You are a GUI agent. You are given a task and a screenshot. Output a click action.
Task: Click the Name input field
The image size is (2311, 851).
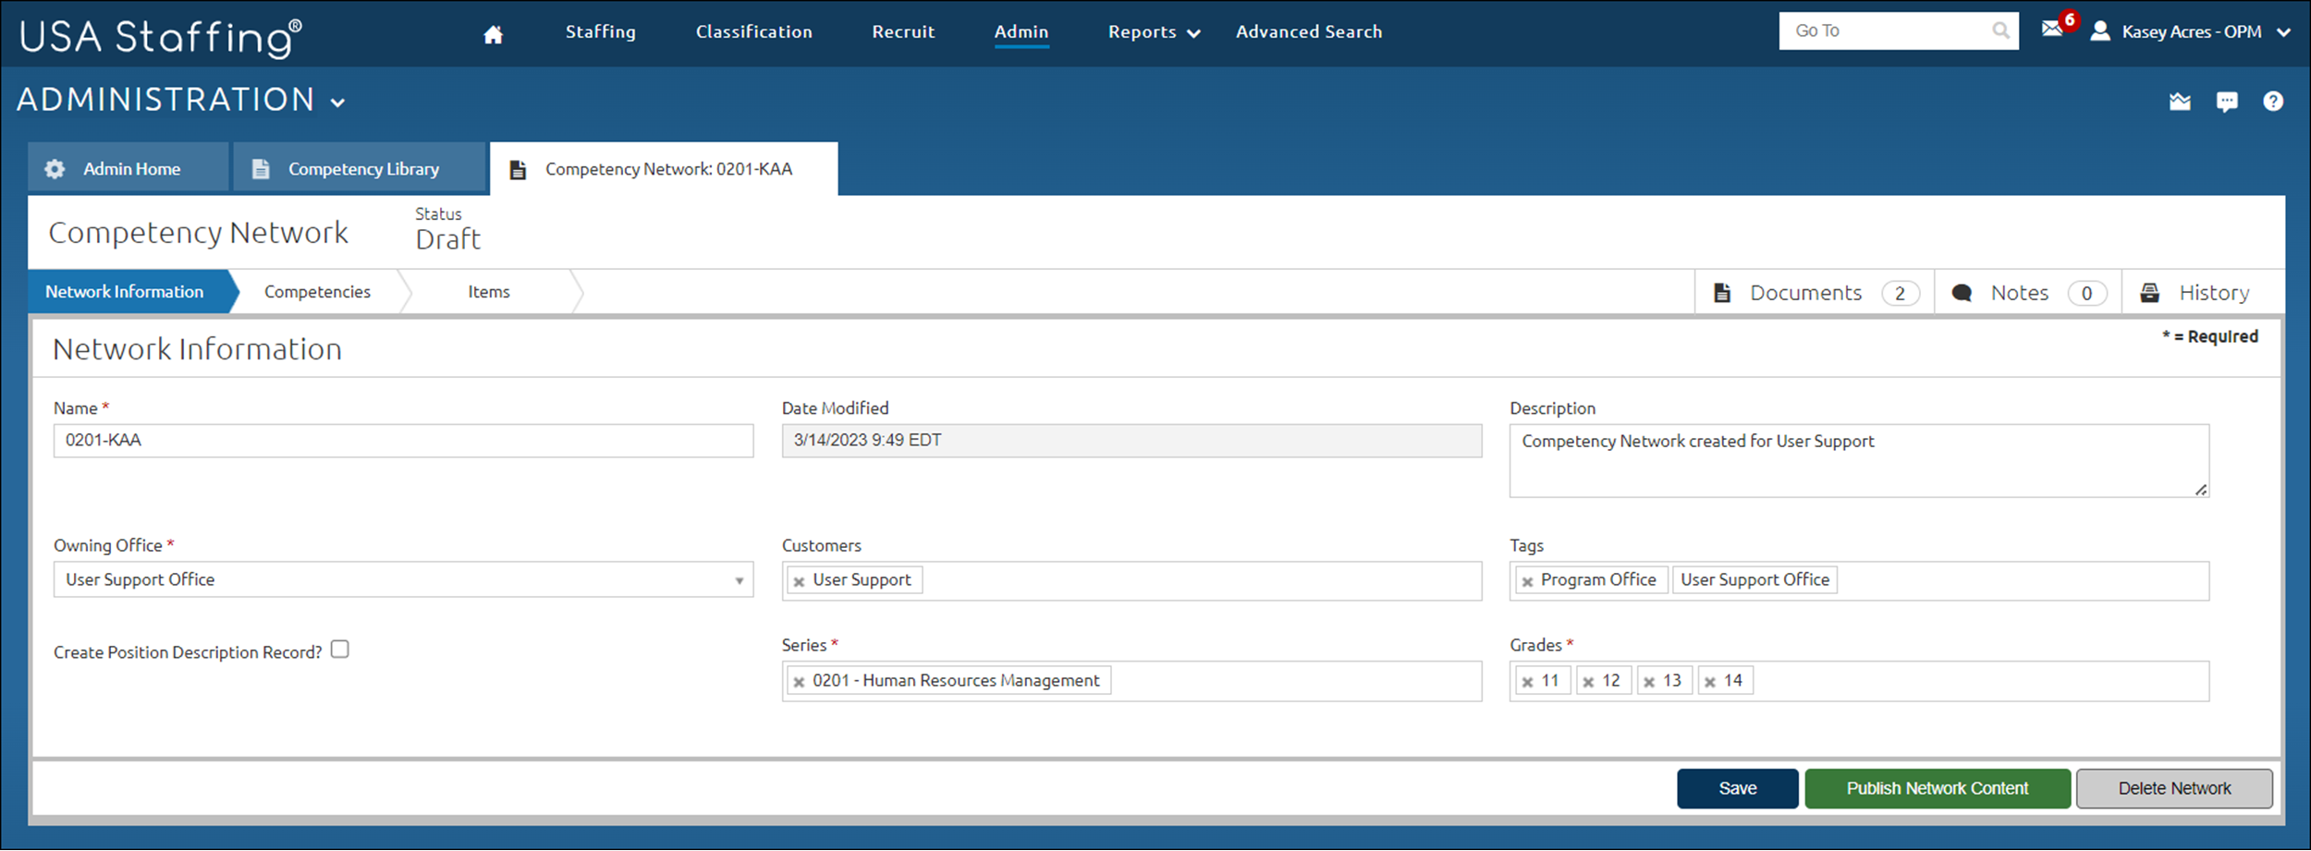tap(403, 441)
